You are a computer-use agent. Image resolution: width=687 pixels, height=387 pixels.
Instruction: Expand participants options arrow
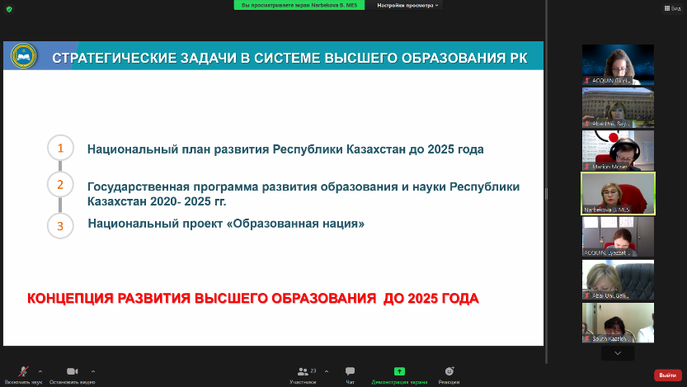click(x=327, y=370)
